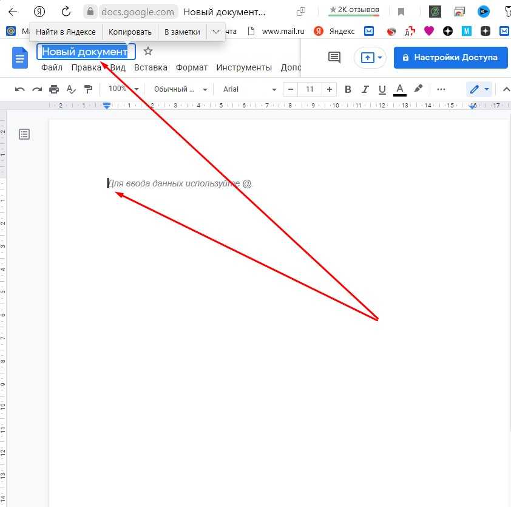Star the document as favorite
Screen dimensions: 511x507
tap(148, 52)
